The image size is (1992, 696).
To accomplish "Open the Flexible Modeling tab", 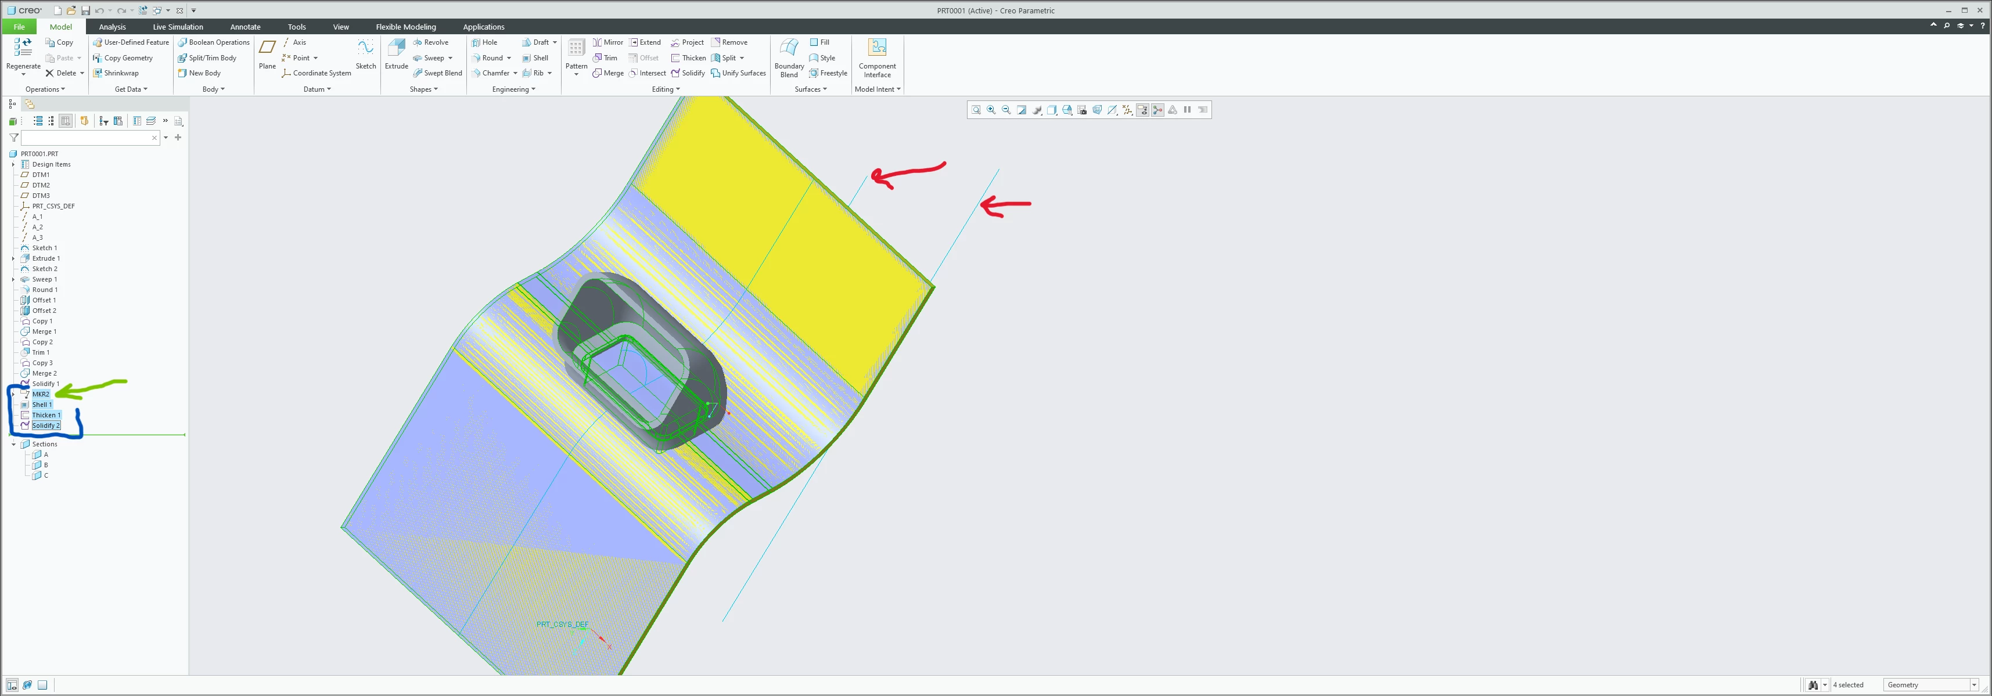I will tap(405, 27).
